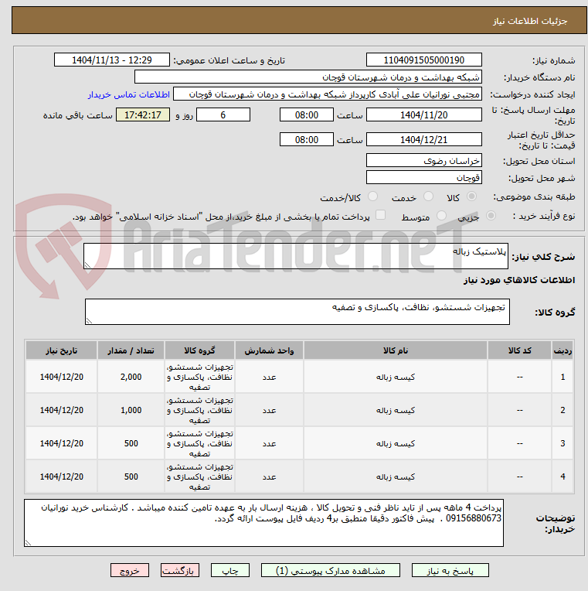Select the 'جزیی' purchase type radio

[x=491, y=216]
